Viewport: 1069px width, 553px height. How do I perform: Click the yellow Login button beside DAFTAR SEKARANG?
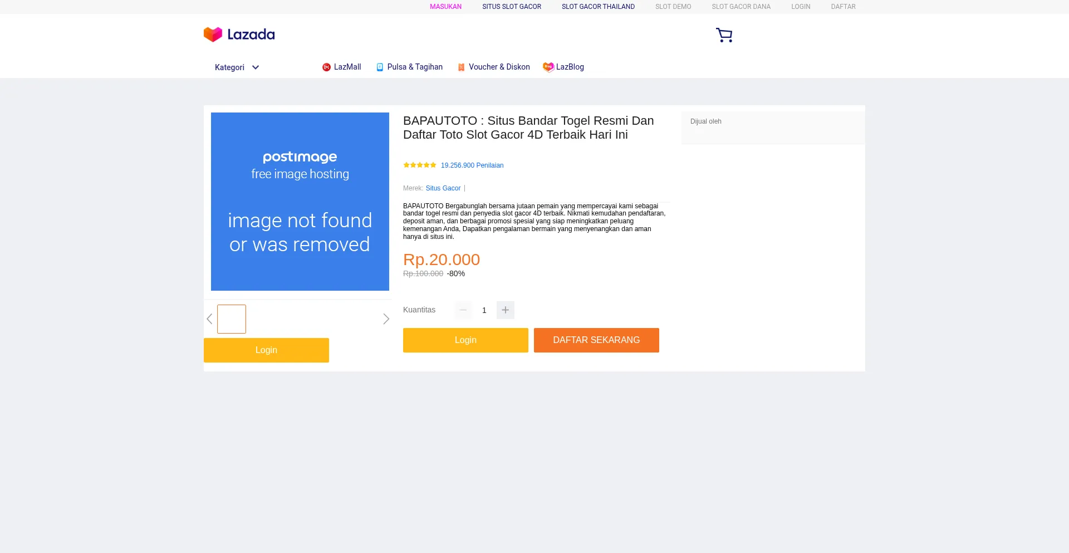pyautogui.click(x=465, y=340)
